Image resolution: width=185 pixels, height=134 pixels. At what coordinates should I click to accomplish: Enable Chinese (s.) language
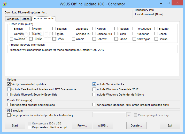73,34
